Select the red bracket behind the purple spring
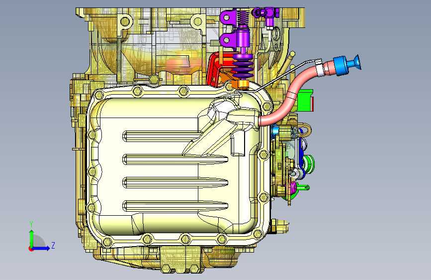 click(214, 69)
